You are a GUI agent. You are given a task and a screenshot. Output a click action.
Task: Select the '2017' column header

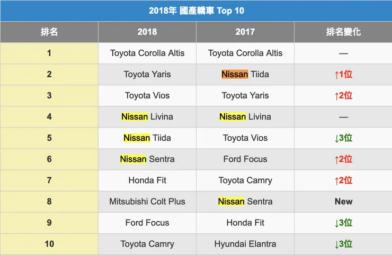[245, 32]
